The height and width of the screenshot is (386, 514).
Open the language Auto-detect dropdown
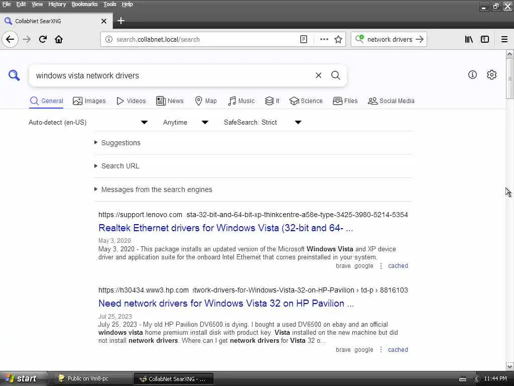(x=88, y=123)
